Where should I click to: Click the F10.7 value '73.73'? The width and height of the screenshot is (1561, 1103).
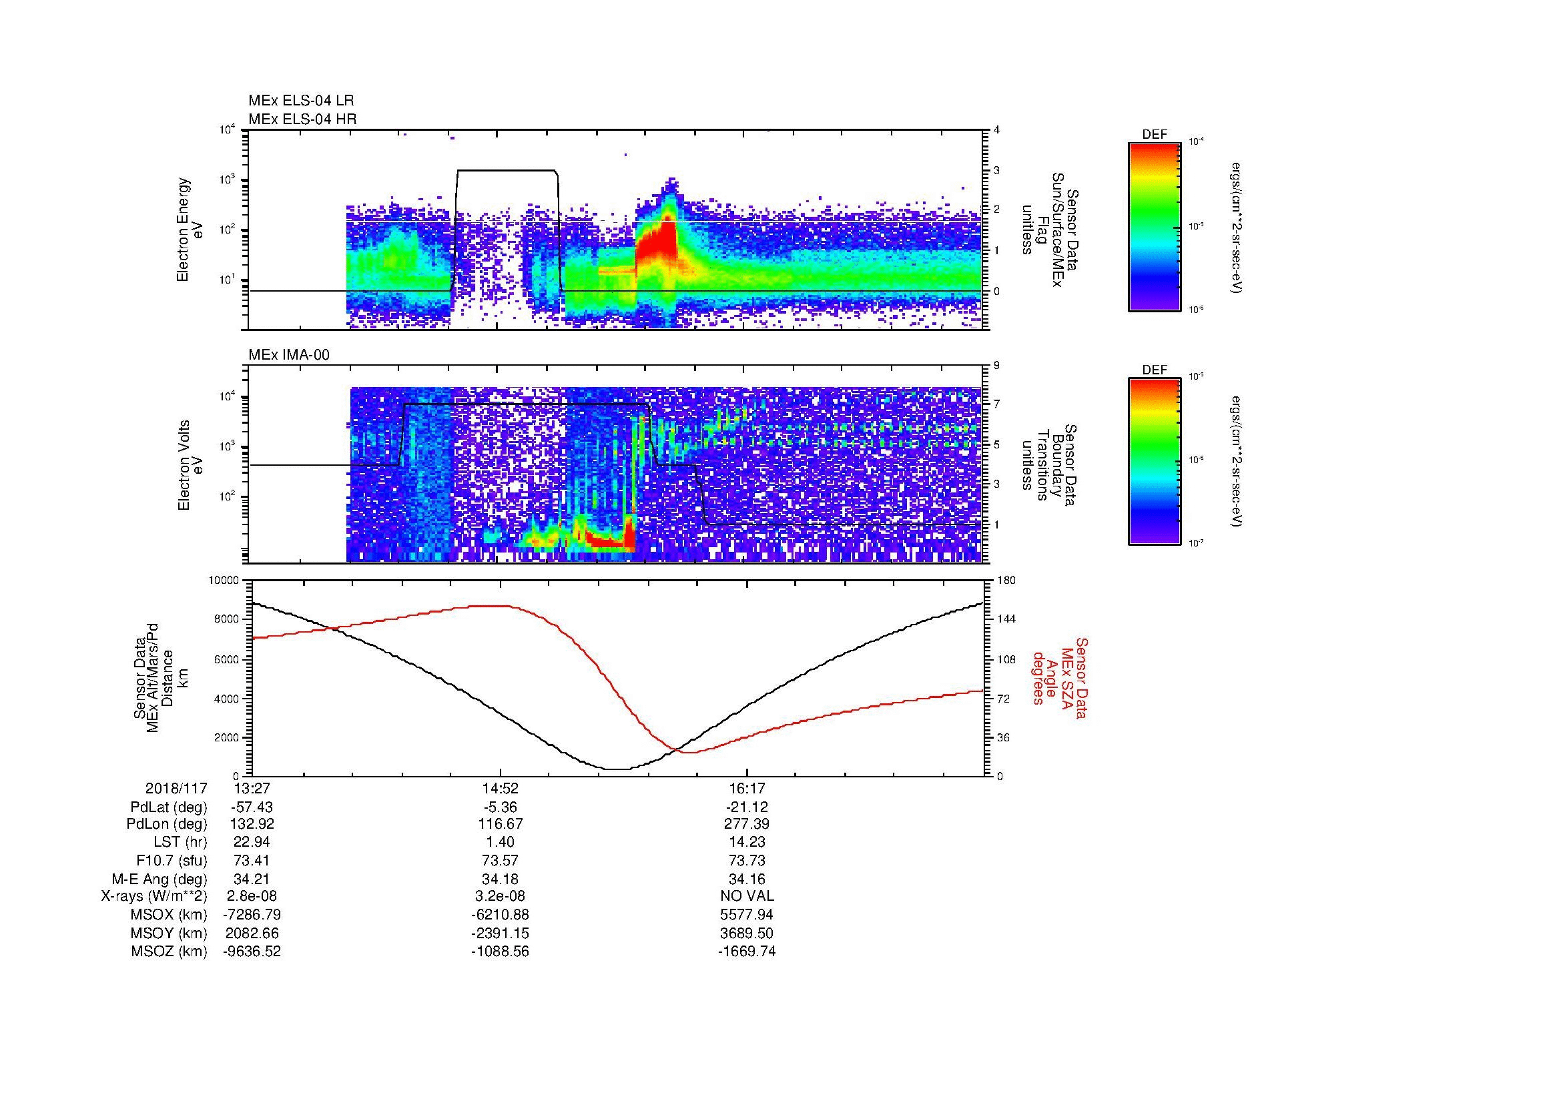click(x=747, y=860)
